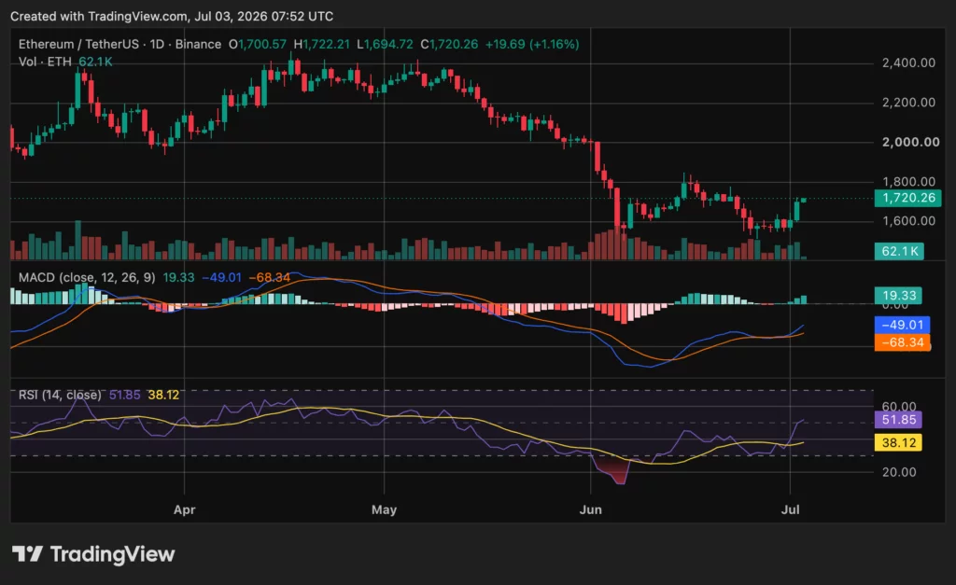Screen dimensions: 956x585
Task: Click the purple 51.85 RSI axis tag
Action: 899,419
